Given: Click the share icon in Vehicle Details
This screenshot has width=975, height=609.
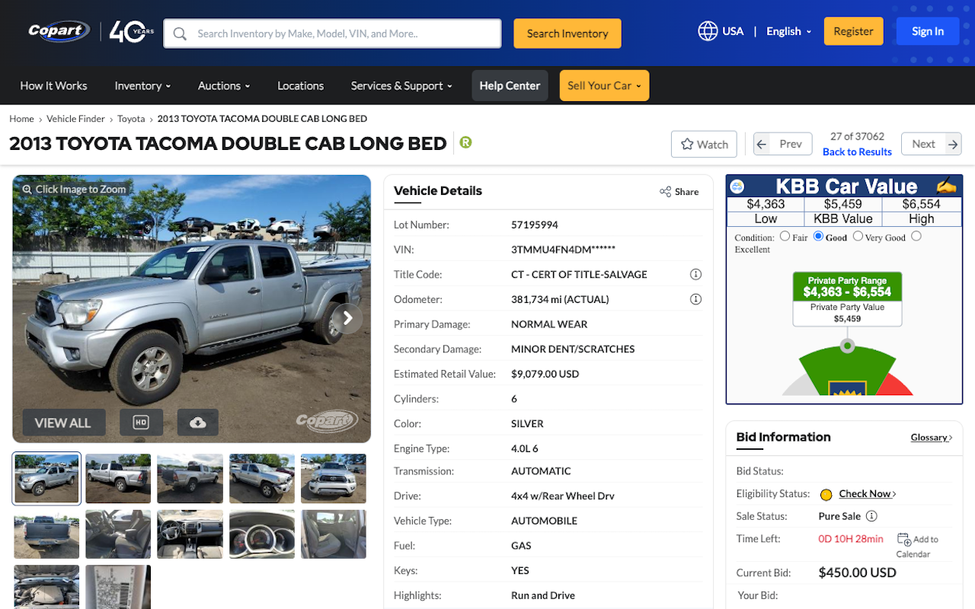Looking at the screenshot, I should [x=665, y=192].
